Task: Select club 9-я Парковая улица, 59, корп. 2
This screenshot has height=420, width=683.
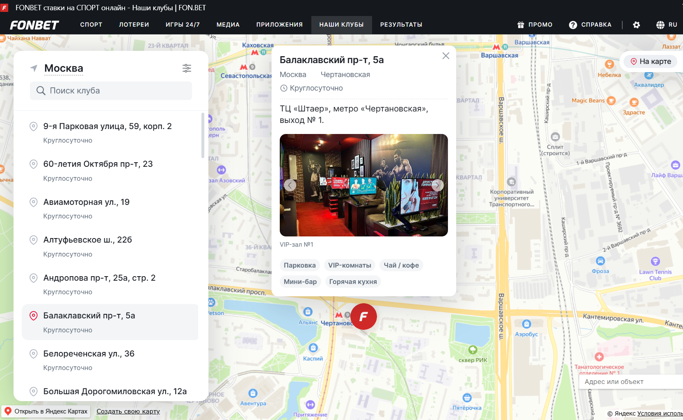Action: [x=110, y=133]
